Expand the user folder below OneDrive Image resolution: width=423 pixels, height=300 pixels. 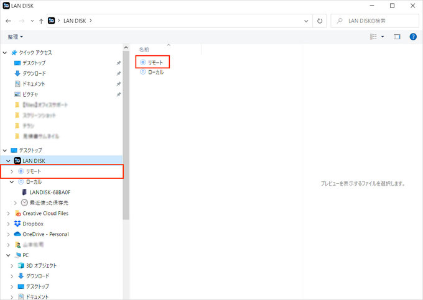8,245
